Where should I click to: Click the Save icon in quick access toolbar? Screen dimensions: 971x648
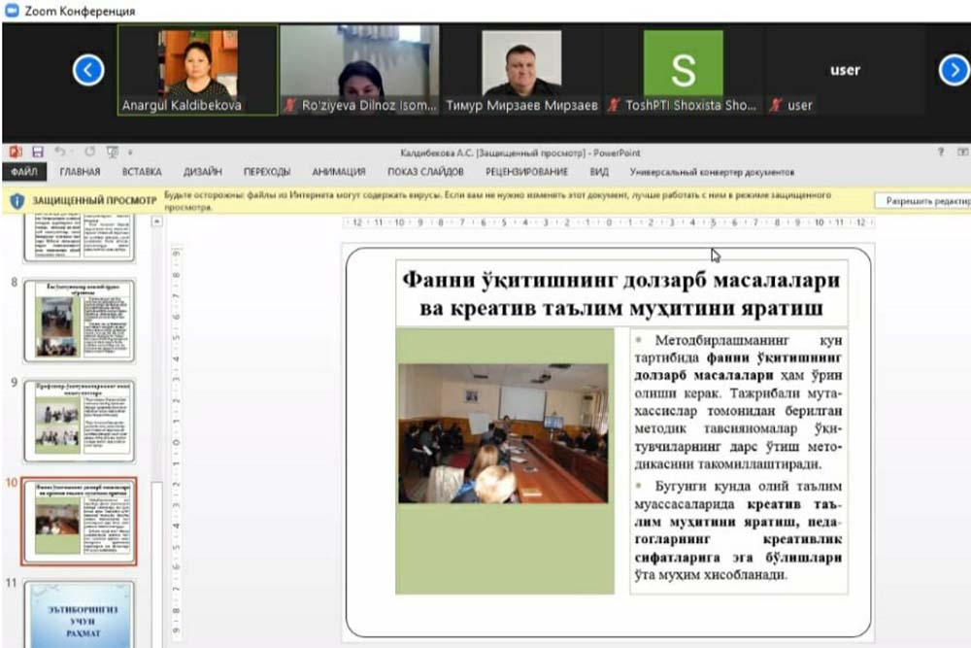(38, 153)
